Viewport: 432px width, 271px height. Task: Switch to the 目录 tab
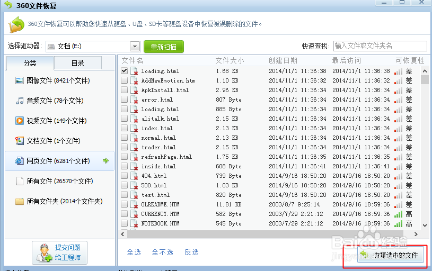[78, 63]
